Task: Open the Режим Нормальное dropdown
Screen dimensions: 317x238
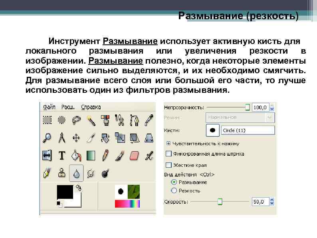Action: (x=240, y=118)
